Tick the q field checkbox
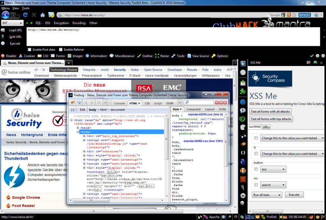Image resolution: width=326 pixels, height=220 pixels. [x=256, y=154]
